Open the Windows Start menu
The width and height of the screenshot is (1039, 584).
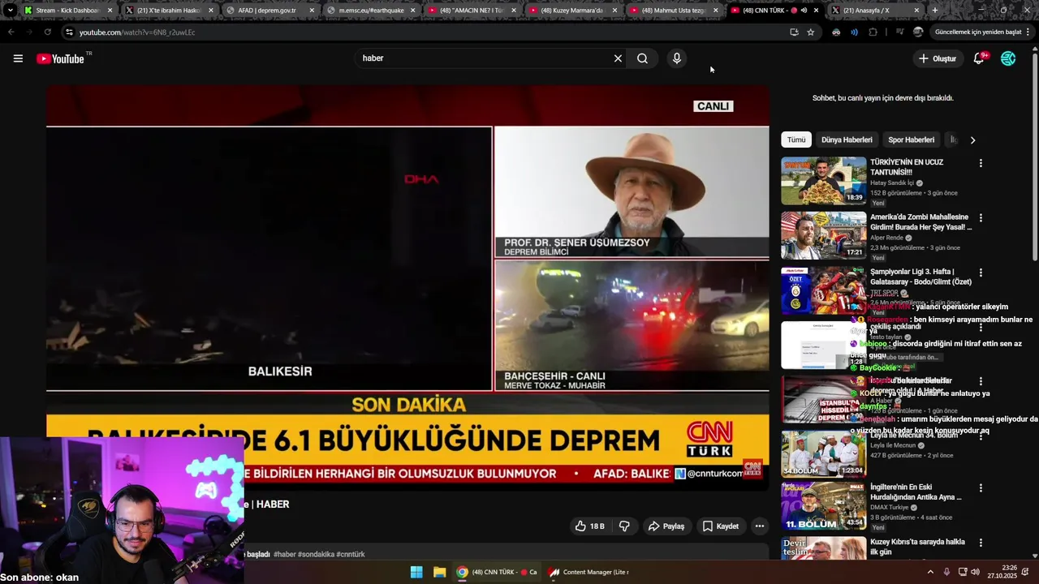[416, 572]
